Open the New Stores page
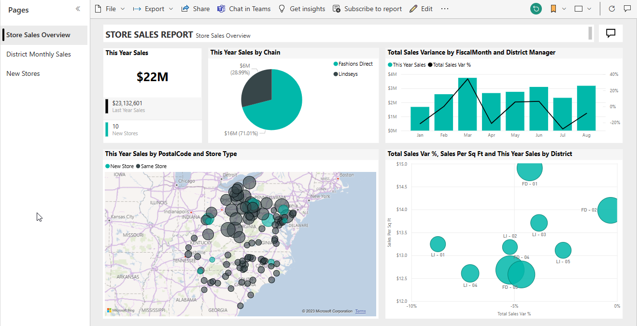 coord(23,73)
